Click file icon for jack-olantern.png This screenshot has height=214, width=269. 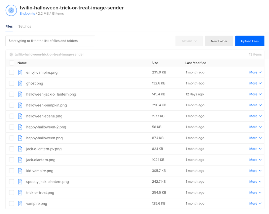pyautogui.click(x=20, y=160)
